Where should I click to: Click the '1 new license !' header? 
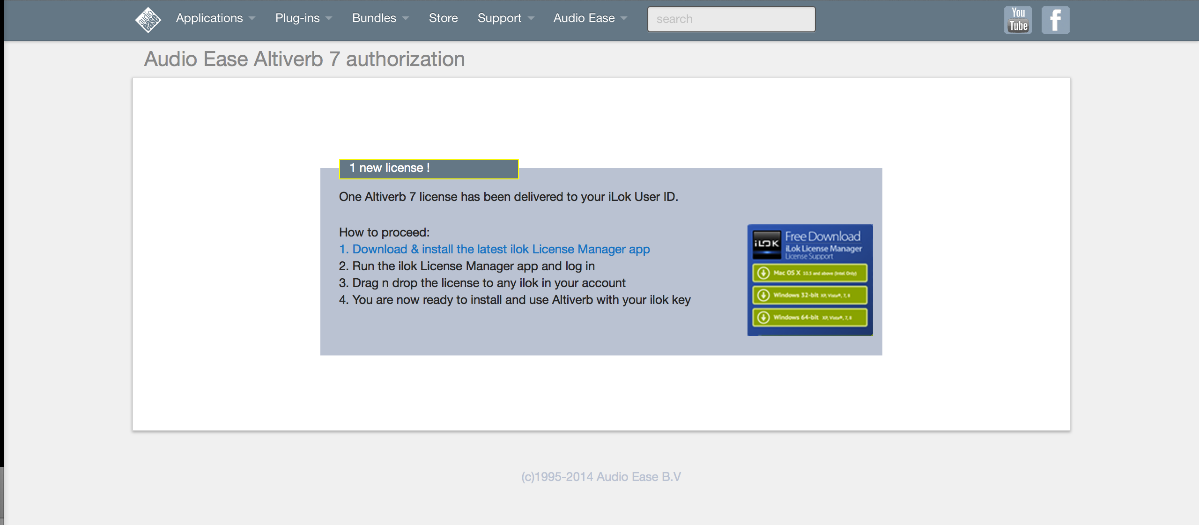[x=429, y=169]
